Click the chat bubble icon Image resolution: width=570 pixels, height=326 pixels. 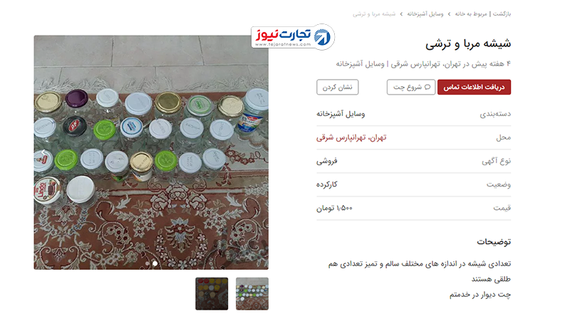[x=427, y=87]
